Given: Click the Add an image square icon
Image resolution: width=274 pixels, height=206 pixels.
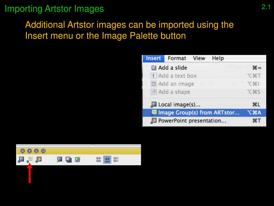Looking at the screenshot, I should pos(154,84).
